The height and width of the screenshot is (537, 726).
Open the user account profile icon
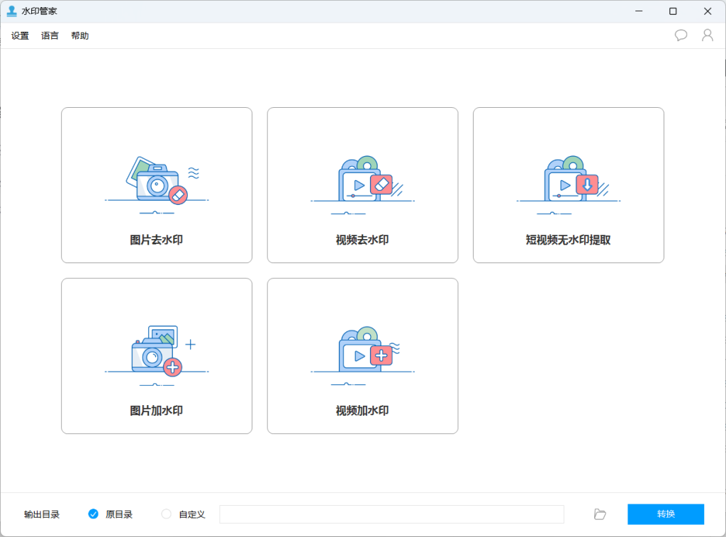coord(707,35)
